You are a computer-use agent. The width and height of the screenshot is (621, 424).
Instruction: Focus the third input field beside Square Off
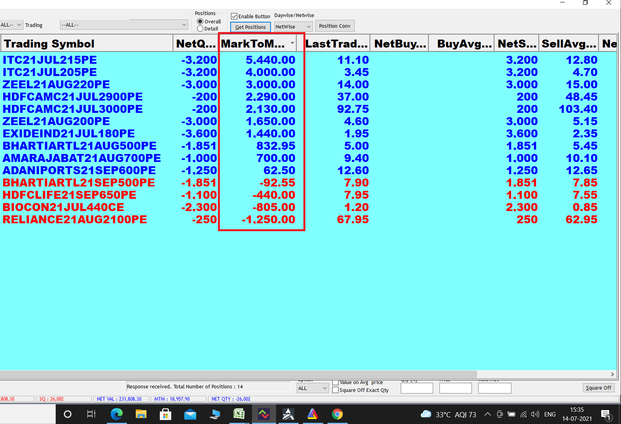point(494,388)
